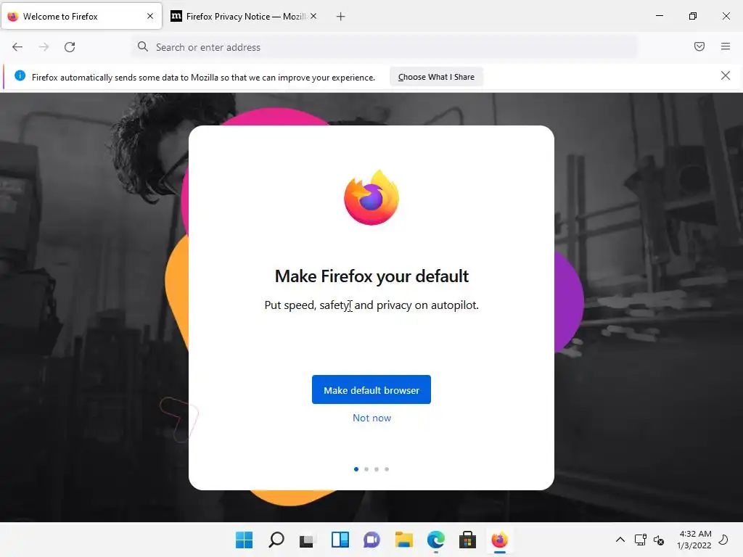Switch to the Welcome to Firefox tab
Image resolution: width=743 pixels, height=557 pixels.
(81, 17)
